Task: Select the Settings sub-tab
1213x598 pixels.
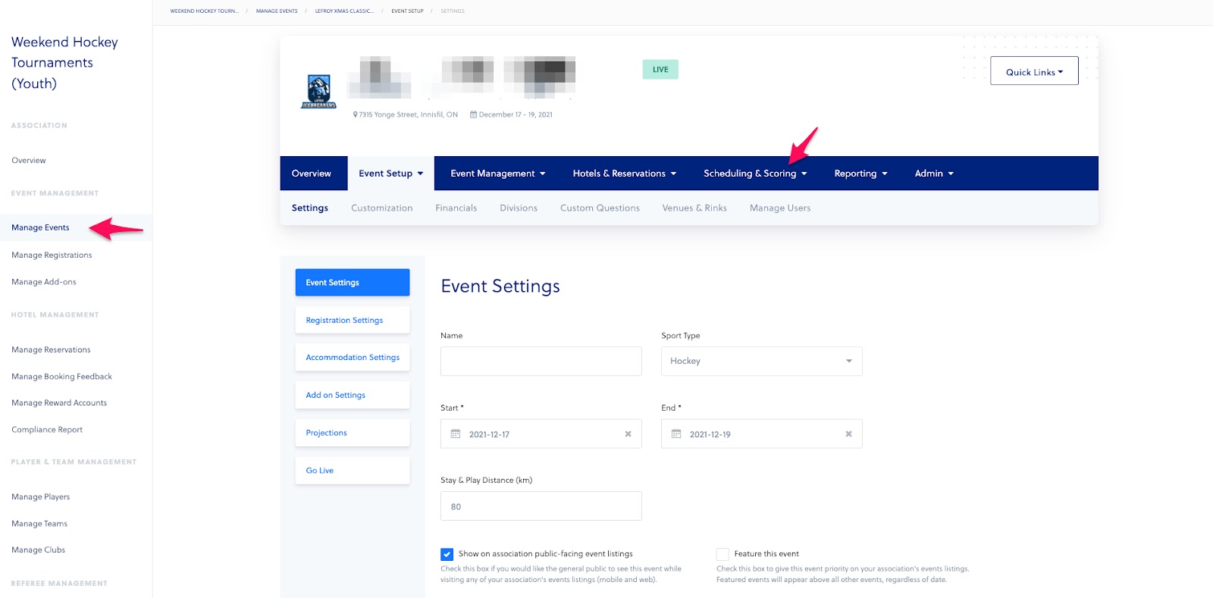Action: (x=310, y=208)
